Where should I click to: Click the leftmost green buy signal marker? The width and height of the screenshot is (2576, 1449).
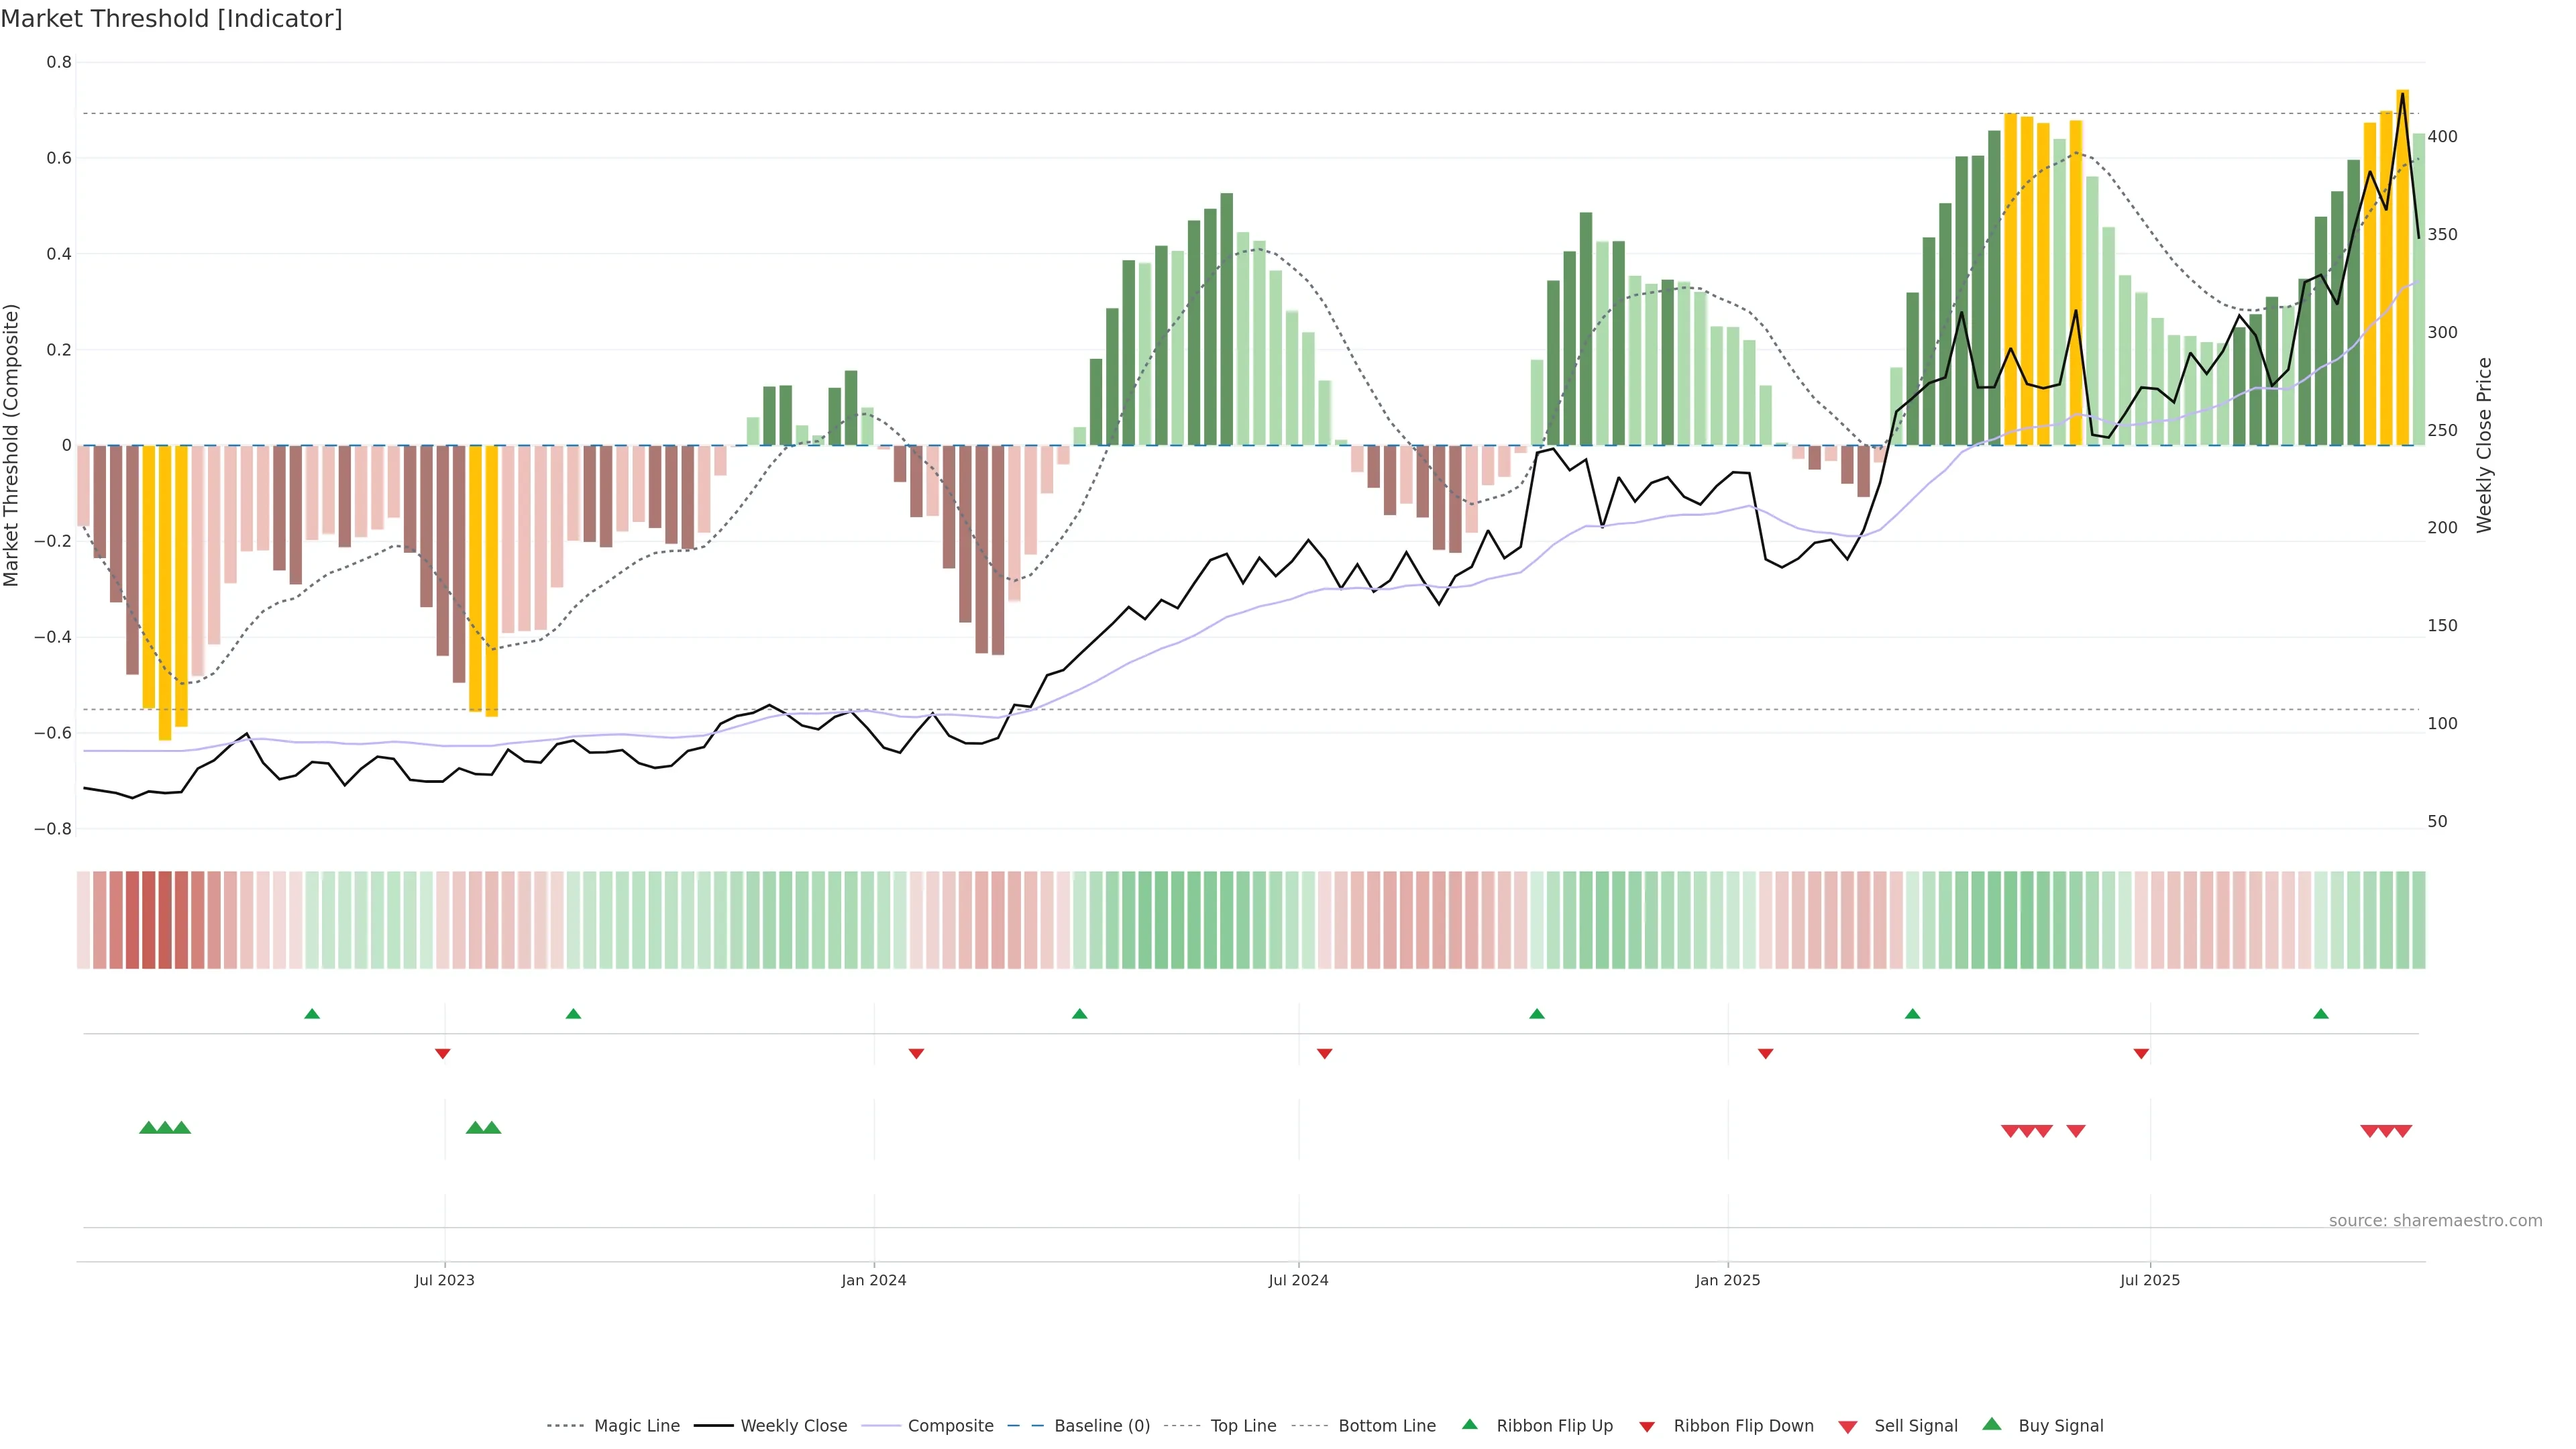pyautogui.click(x=148, y=1127)
